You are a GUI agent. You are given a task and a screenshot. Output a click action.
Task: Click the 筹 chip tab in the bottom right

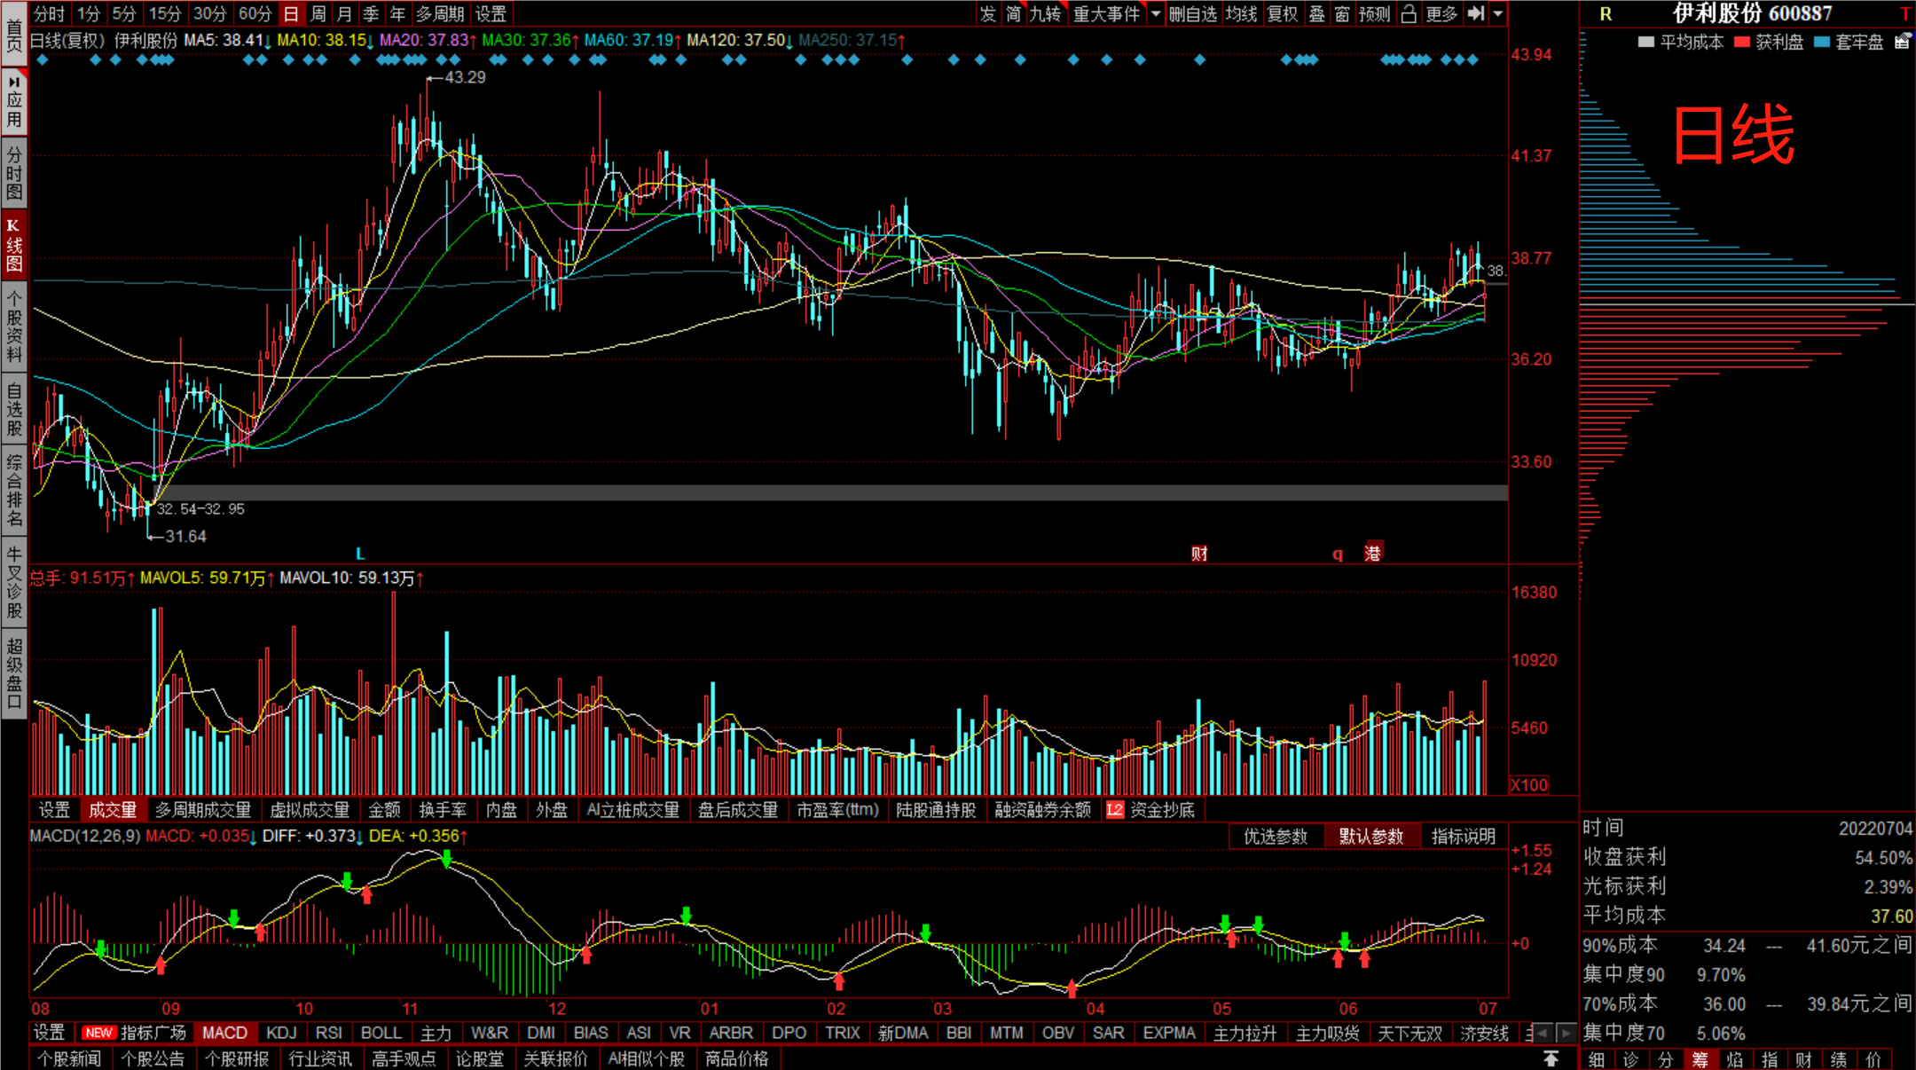[x=1700, y=1059]
